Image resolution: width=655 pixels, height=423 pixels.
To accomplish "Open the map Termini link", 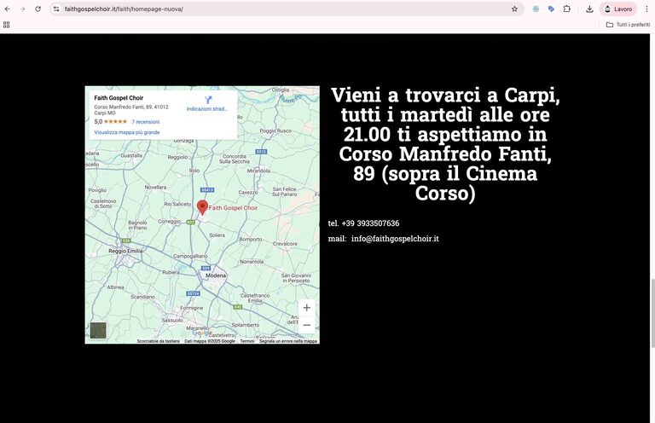I will 246,341.
